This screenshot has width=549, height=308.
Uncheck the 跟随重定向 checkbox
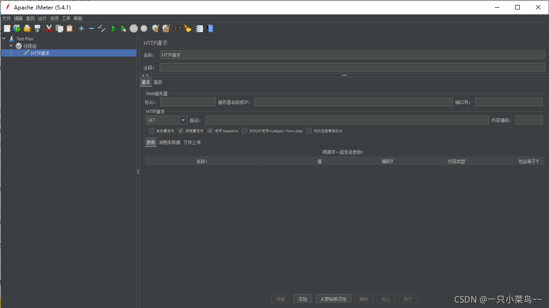181,131
